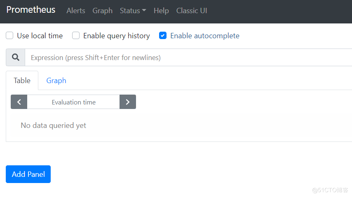Select the Table tab

22,81
